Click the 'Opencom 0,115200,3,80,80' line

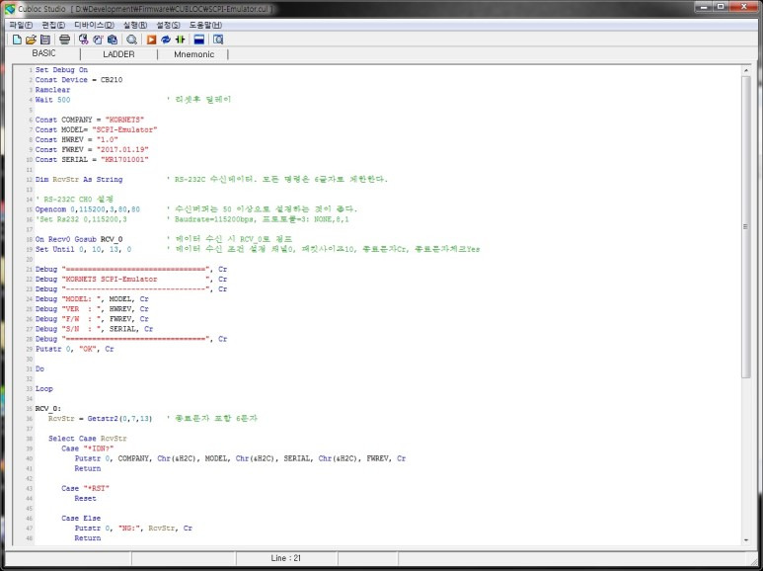88,209
